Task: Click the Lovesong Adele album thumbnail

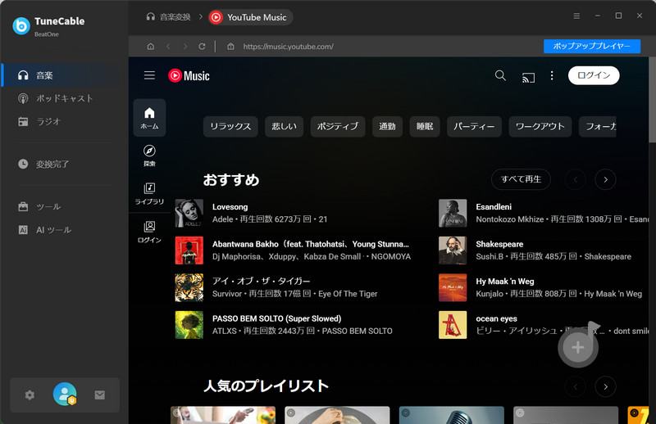Action: (x=189, y=213)
